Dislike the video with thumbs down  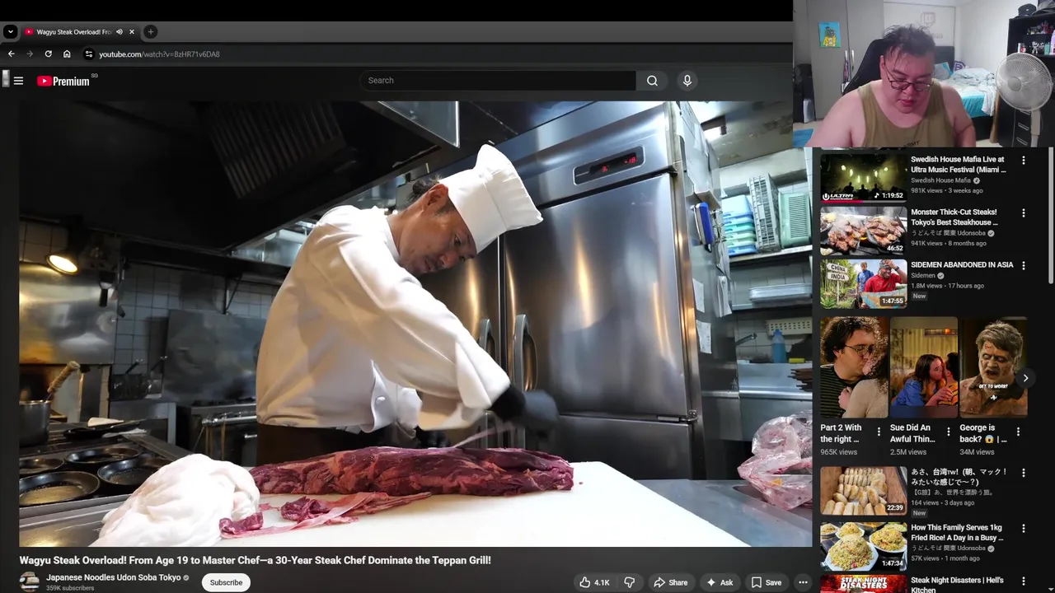[x=629, y=582]
